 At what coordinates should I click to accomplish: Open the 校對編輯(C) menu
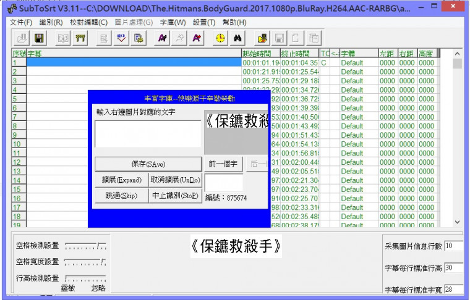pos(88,22)
